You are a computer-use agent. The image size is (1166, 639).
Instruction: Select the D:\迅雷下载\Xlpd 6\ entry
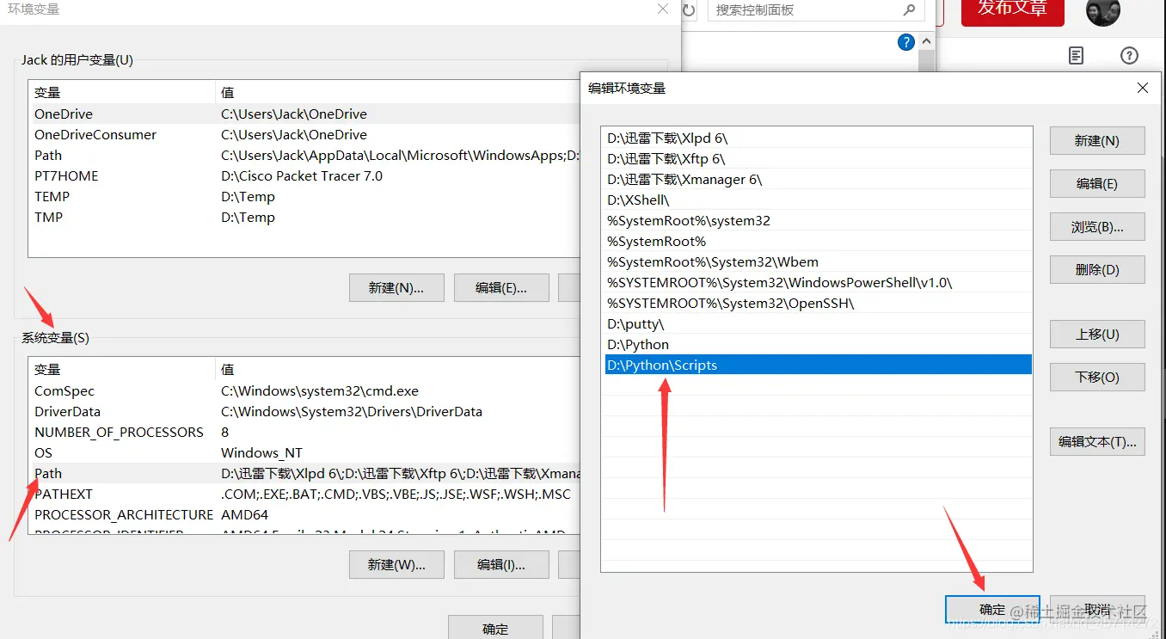818,138
